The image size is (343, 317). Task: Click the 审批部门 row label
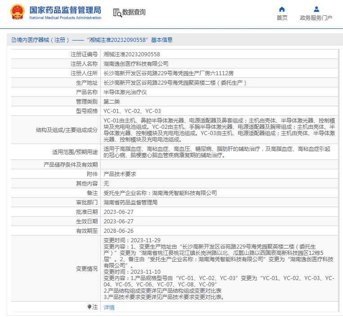coord(87,203)
